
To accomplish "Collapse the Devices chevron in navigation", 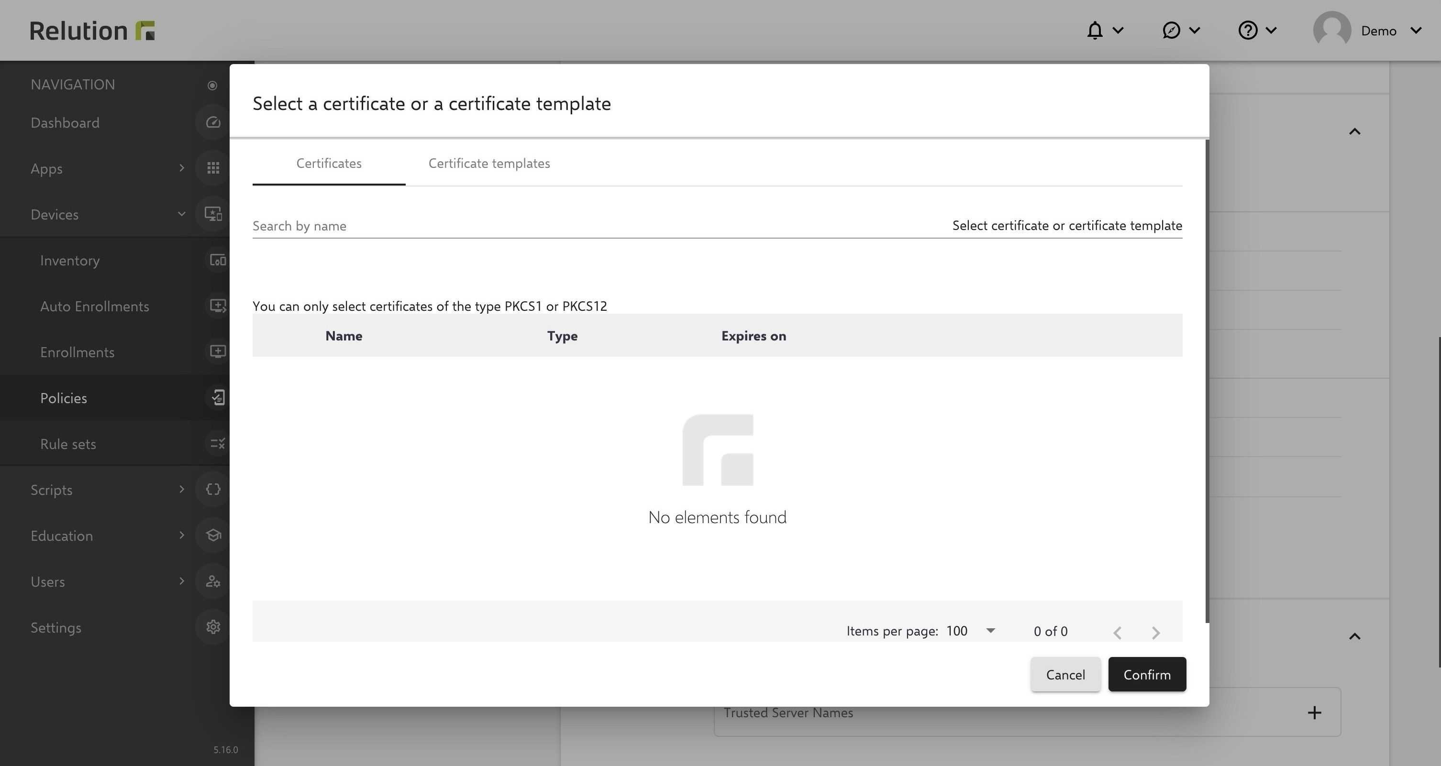I will click(x=182, y=214).
